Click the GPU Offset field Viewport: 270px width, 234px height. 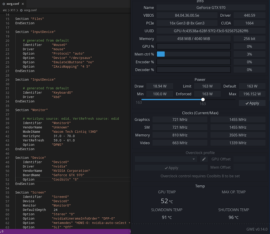[x=249, y=159]
